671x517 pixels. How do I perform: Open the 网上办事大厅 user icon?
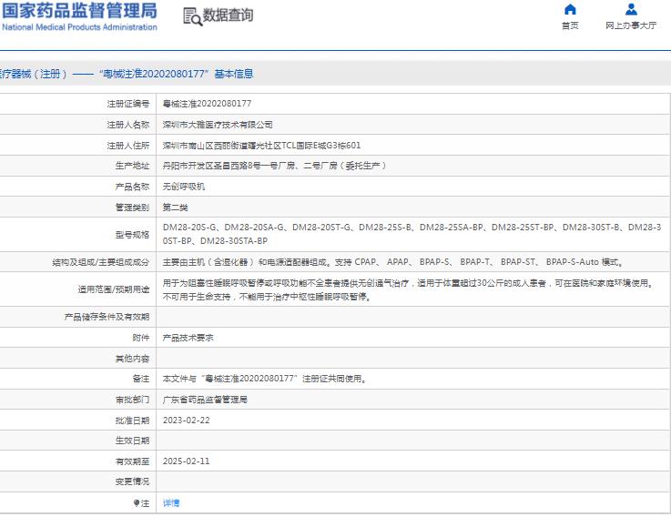coord(631,9)
